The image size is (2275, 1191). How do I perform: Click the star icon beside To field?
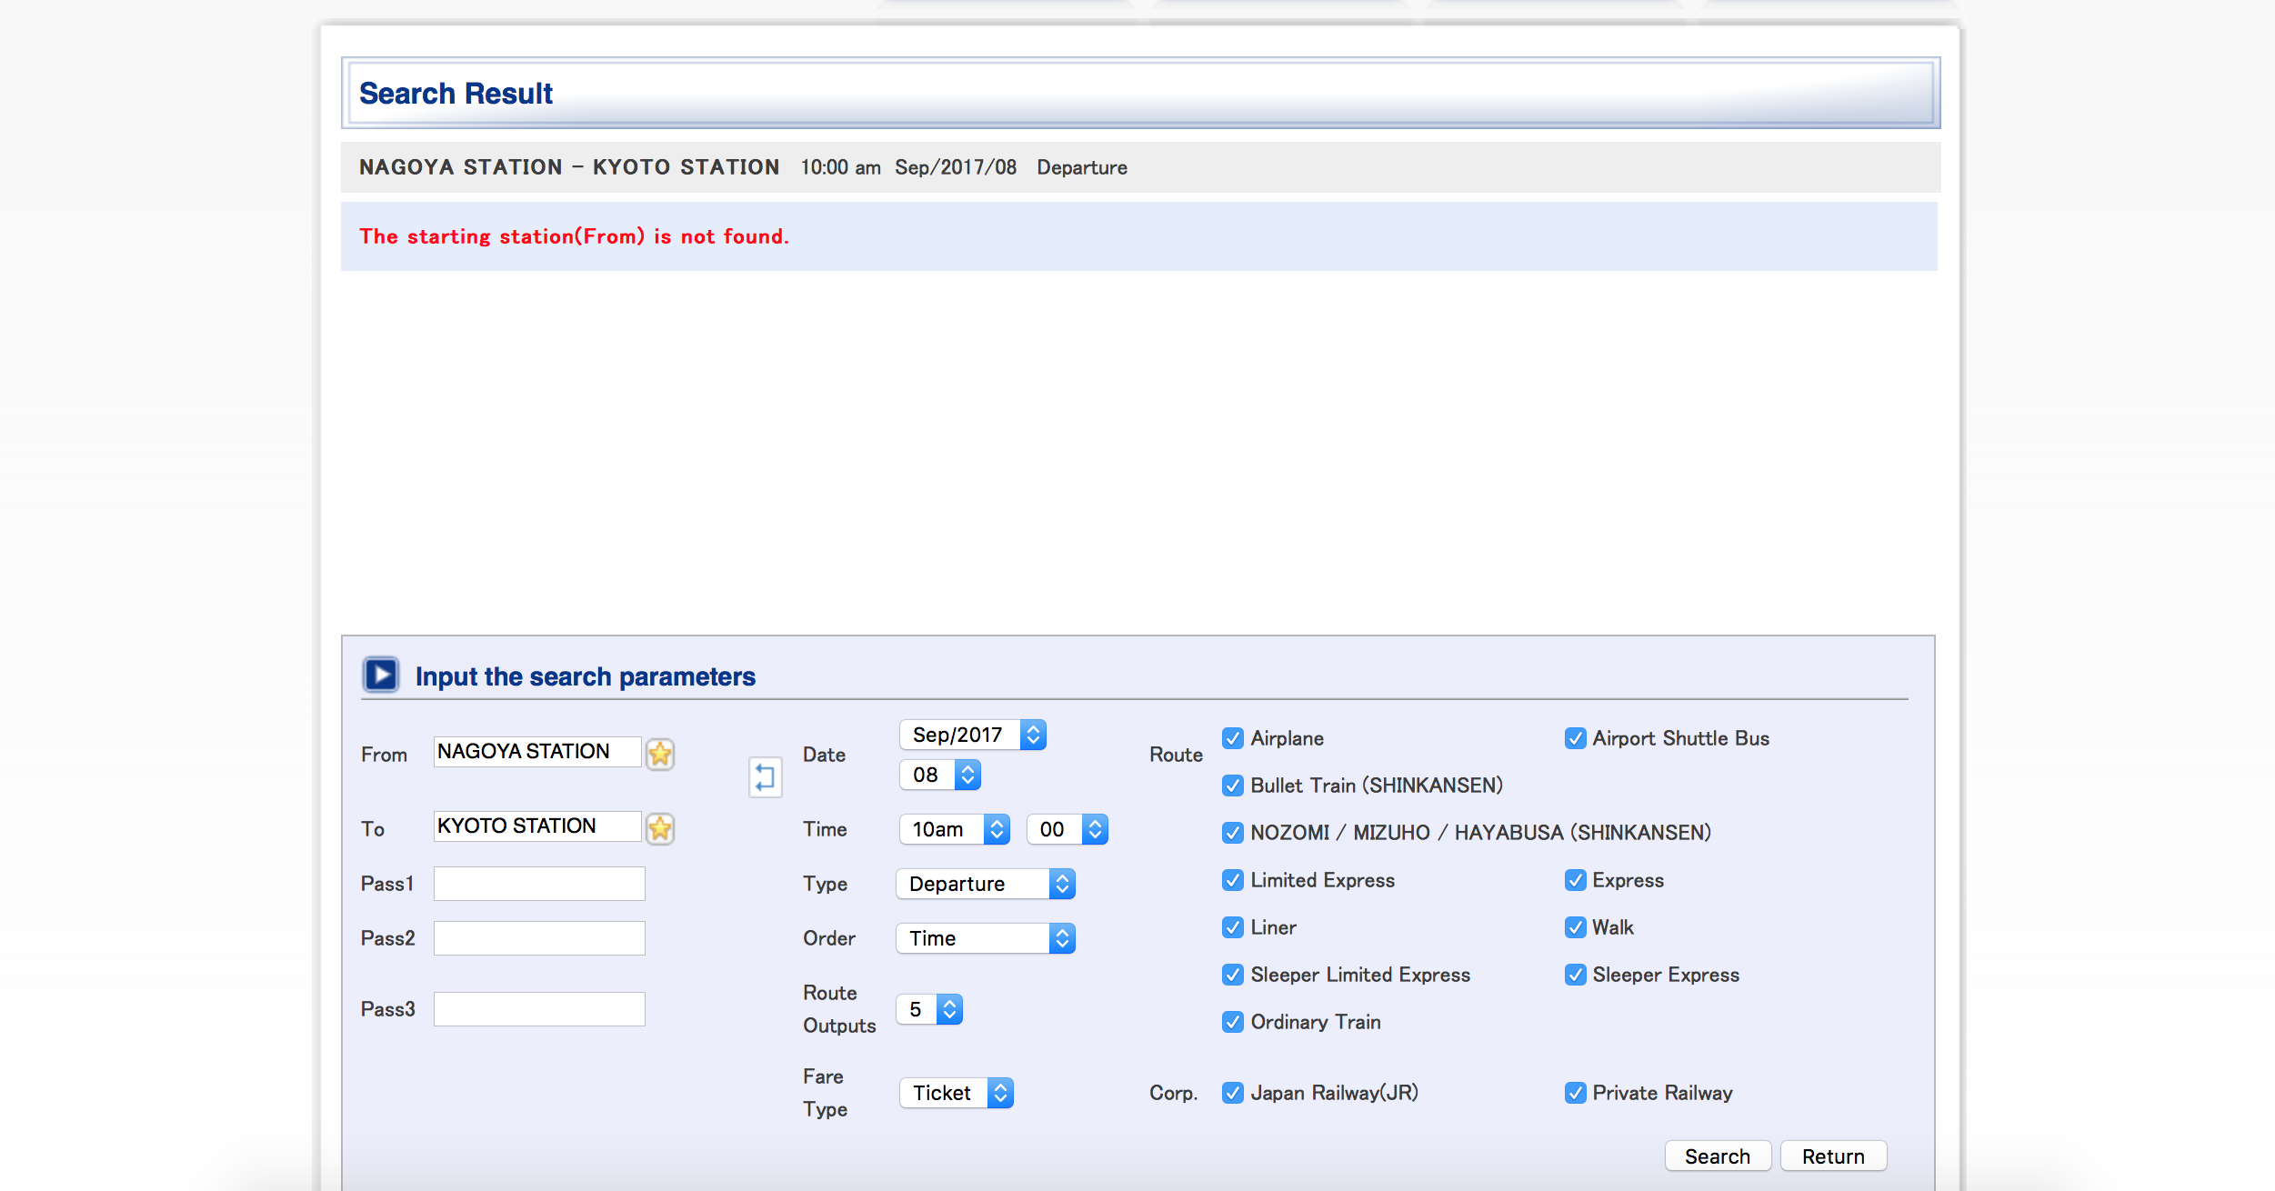pos(660,828)
